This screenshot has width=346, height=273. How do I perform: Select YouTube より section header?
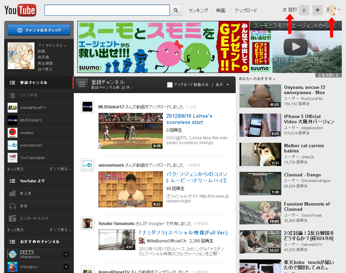[x=39, y=181]
